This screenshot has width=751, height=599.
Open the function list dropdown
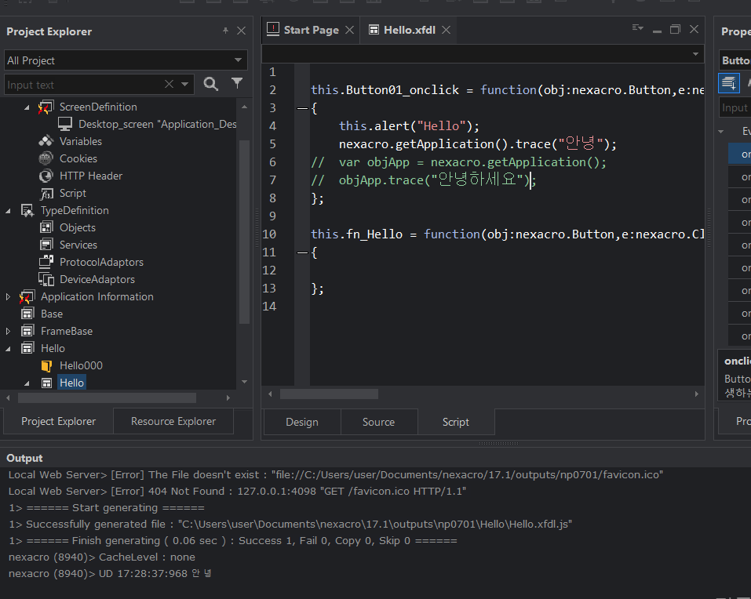point(695,53)
